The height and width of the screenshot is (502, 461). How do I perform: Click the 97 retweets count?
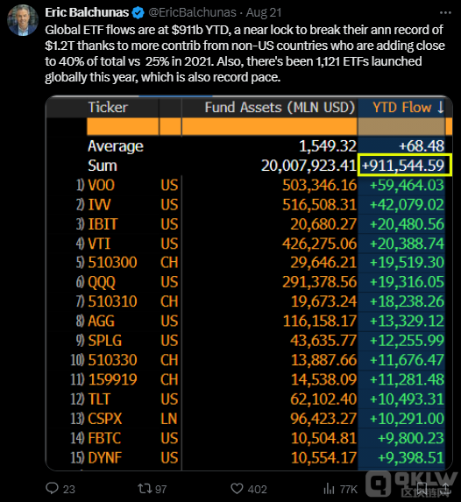[x=160, y=489]
